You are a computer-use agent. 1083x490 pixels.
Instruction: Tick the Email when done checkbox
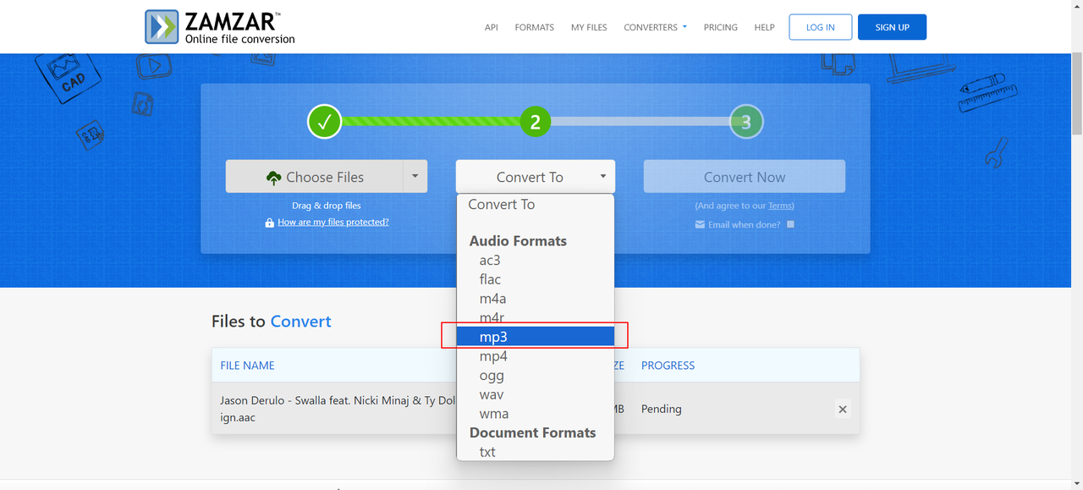790,224
